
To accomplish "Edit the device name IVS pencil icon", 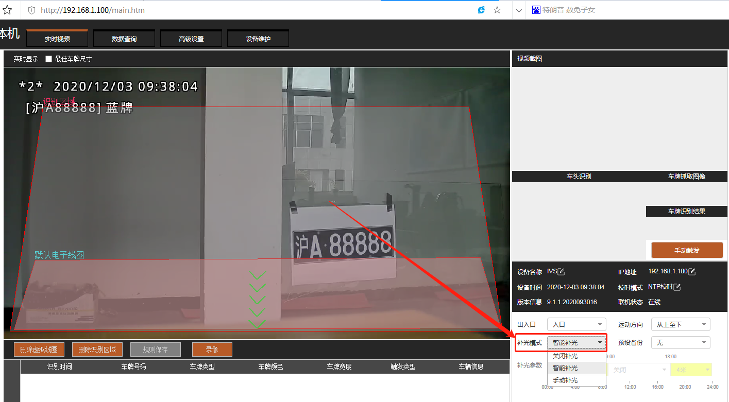I will pos(562,272).
